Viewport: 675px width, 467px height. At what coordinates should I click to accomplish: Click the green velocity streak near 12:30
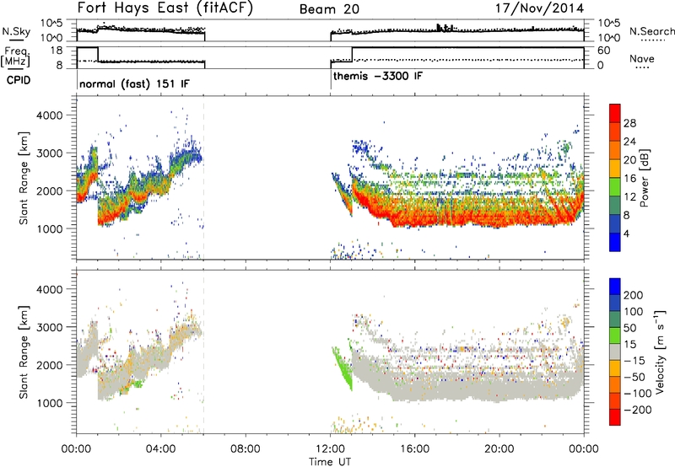pos(343,368)
